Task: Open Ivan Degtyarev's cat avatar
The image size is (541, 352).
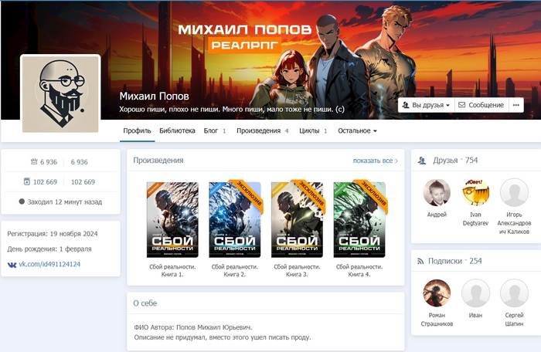Action: click(475, 193)
